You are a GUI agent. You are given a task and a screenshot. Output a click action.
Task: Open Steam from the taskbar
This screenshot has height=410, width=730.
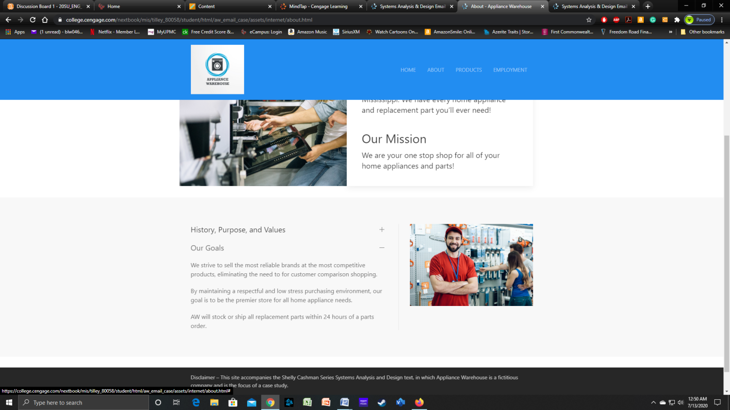pos(381,402)
